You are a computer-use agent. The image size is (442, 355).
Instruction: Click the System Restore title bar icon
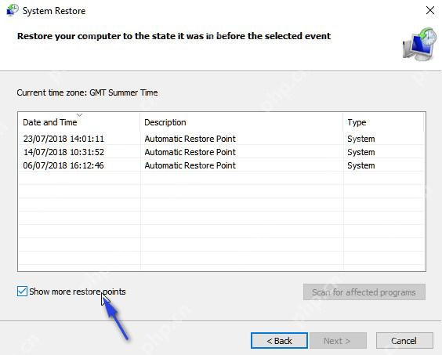click(13, 10)
